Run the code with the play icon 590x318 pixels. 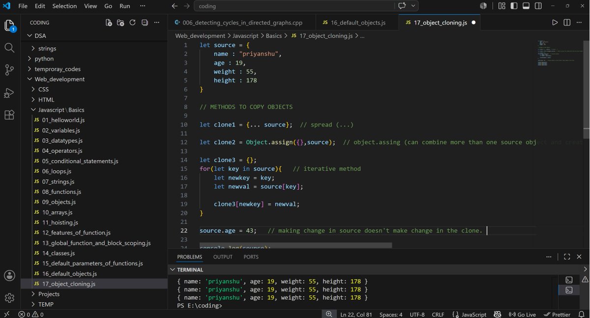(555, 23)
